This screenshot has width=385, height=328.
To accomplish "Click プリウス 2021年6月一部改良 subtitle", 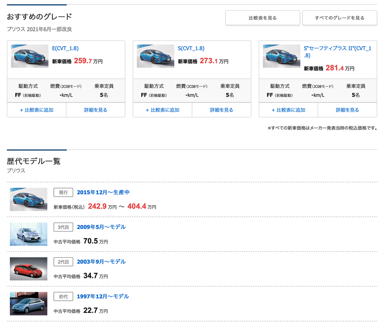I will click(39, 29).
